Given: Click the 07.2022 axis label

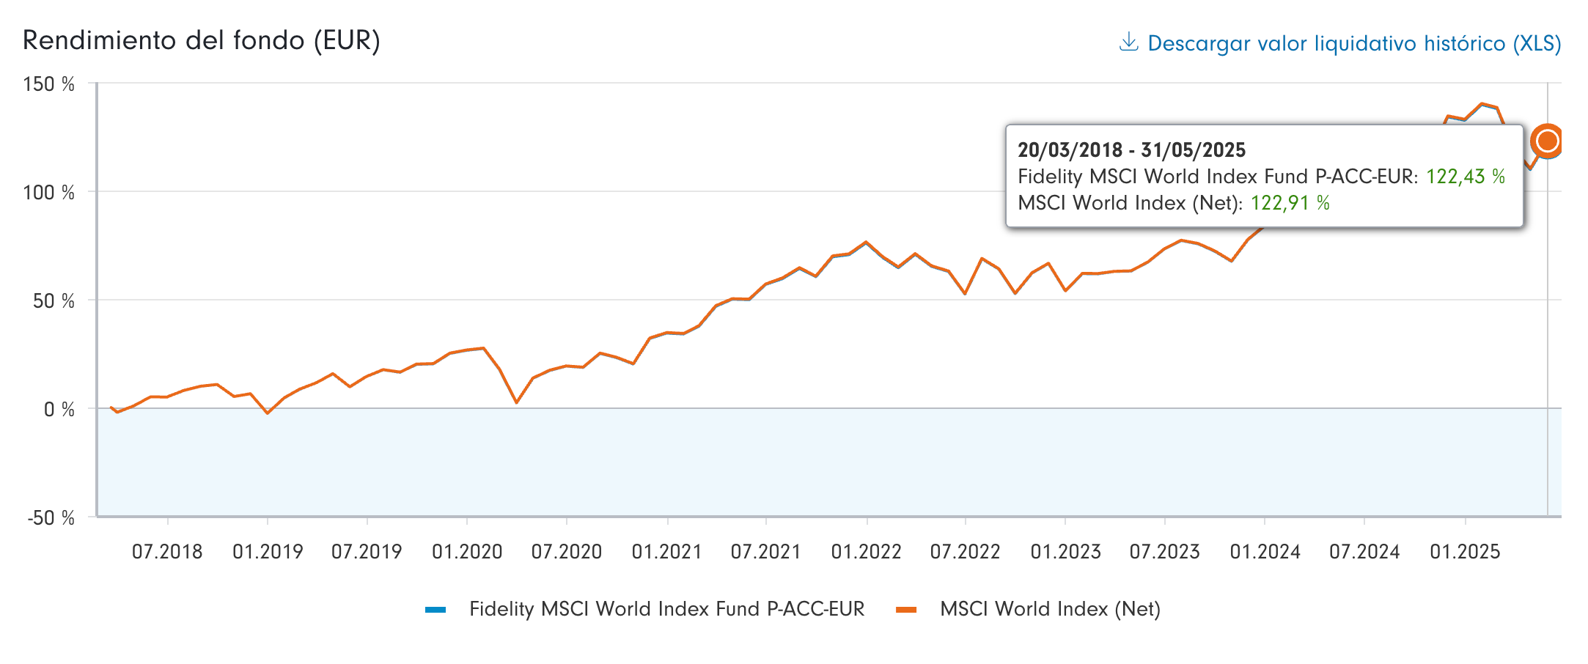Looking at the screenshot, I should [966, 552].
